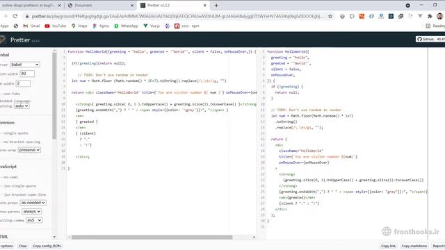Open the prose-wrap dropdown showing preserve

point(29,150)
